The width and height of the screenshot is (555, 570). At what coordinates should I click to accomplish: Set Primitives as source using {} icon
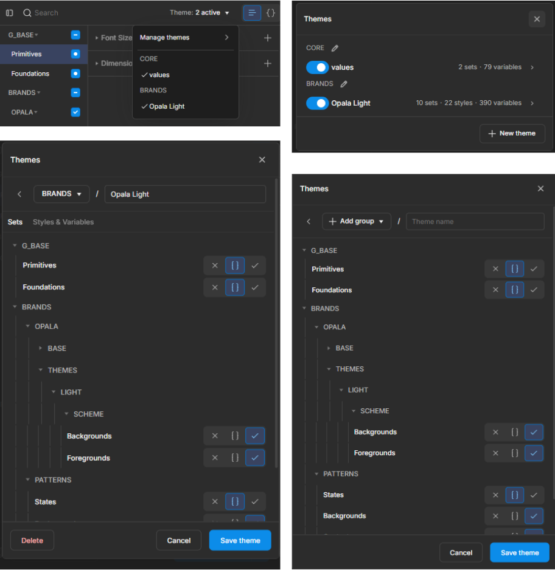[234, 265]
